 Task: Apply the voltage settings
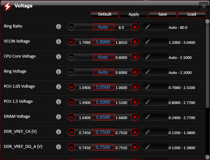pos(134,14)
